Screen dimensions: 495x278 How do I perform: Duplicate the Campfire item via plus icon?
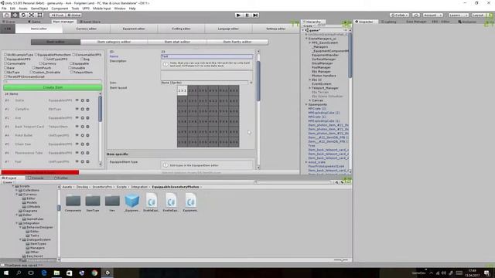(x=83, y=109)
